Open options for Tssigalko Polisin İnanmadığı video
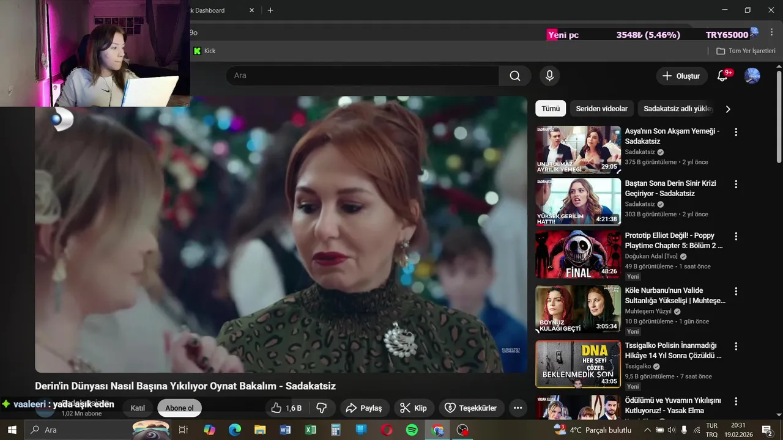 tap(736, 346)
